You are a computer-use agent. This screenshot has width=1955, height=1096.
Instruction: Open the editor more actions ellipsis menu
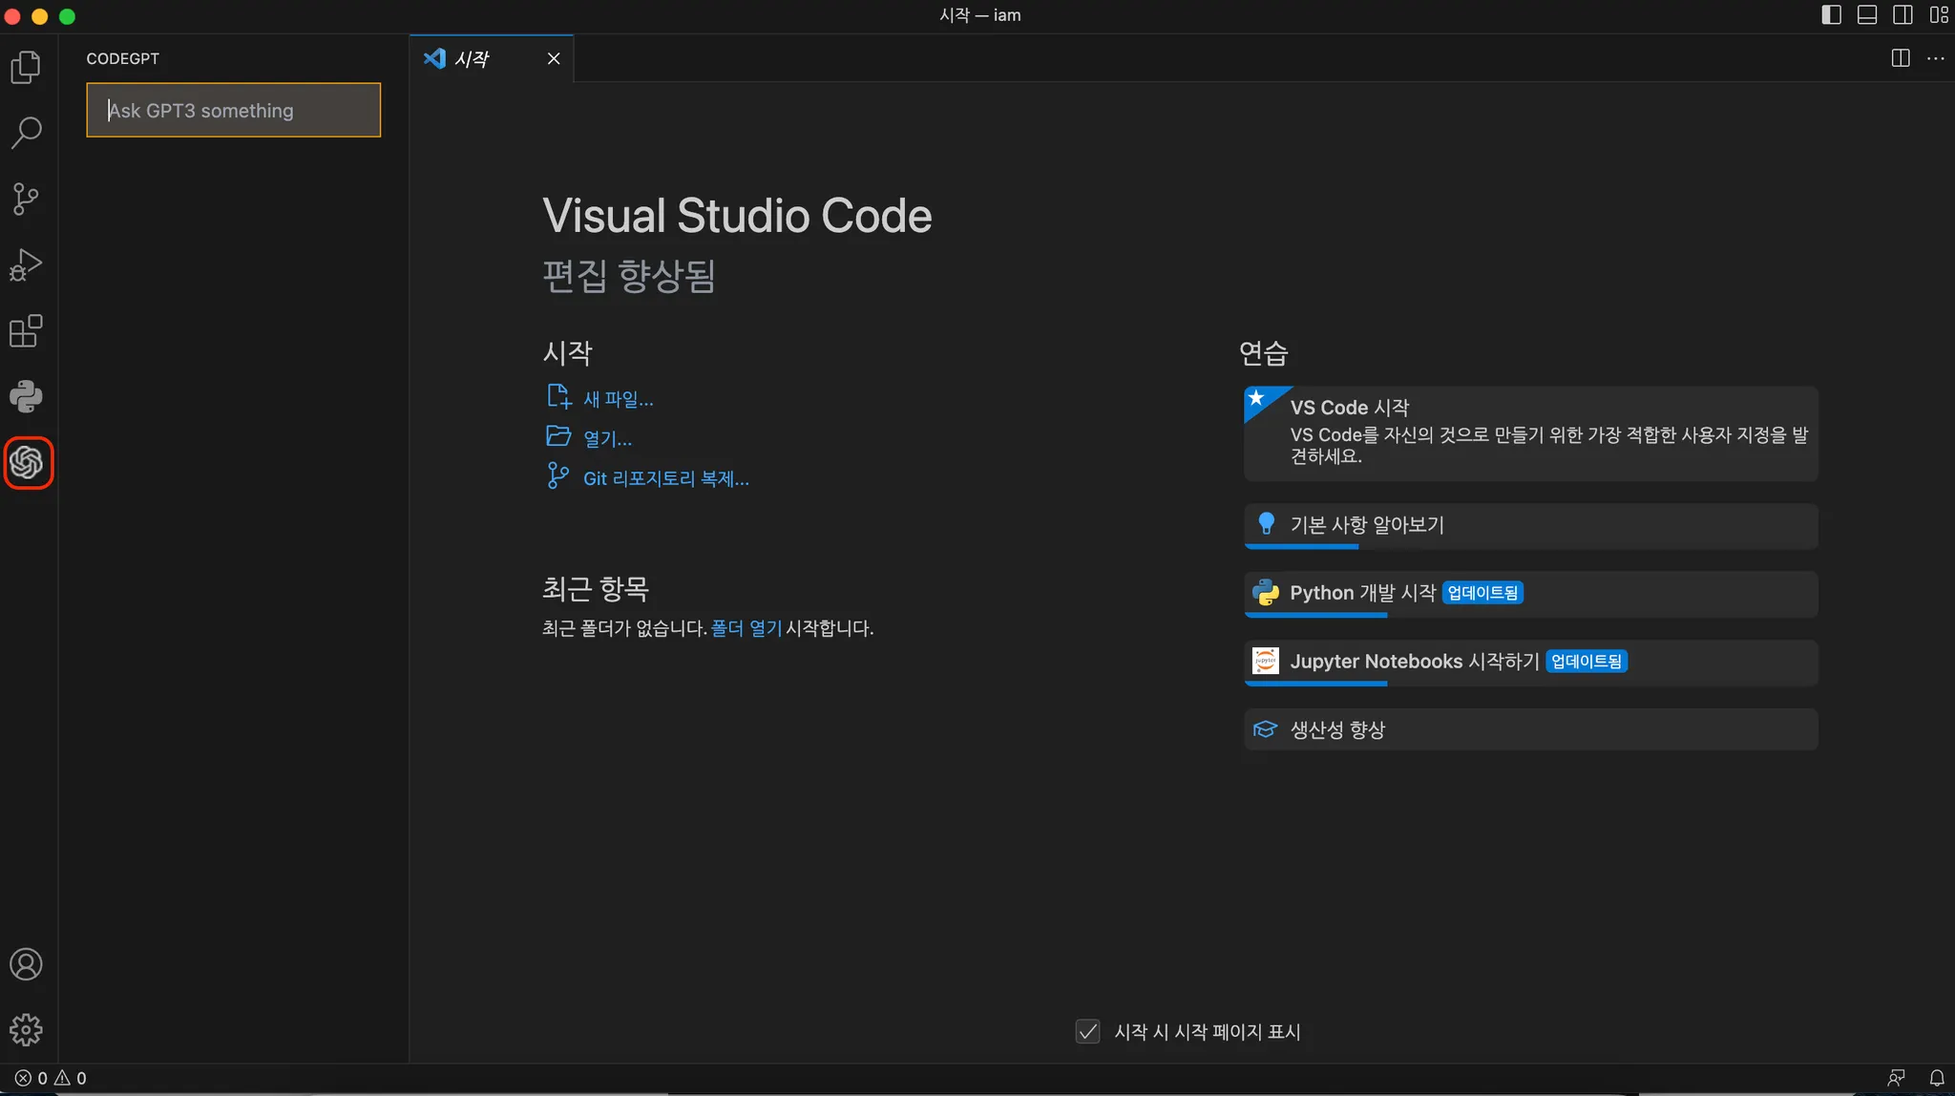coord(1935,58)
